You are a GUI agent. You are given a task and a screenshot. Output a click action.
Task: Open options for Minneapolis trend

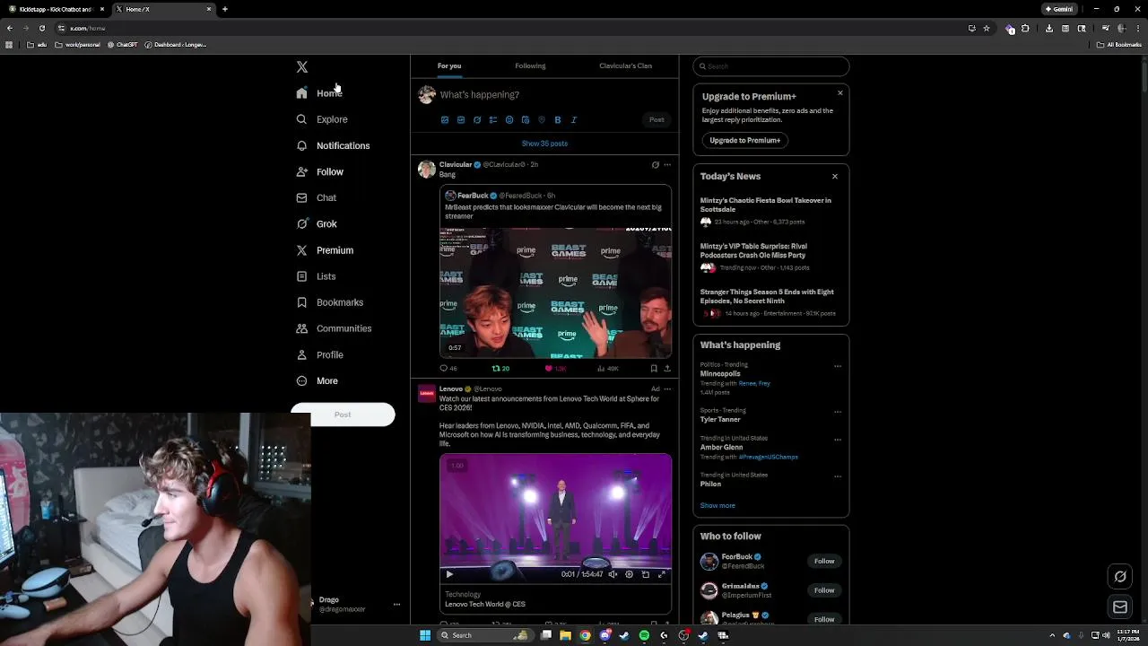click(x=838, y=366)
